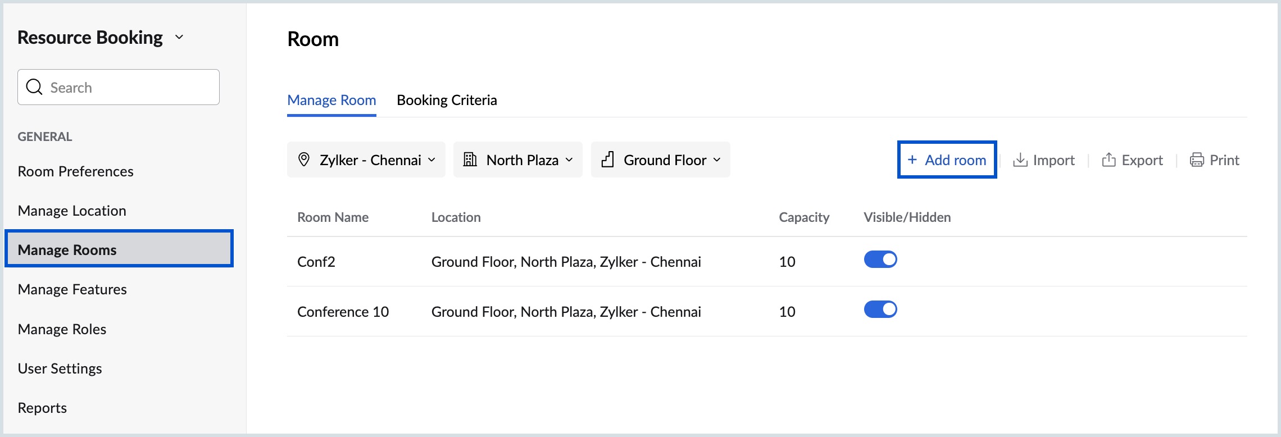
Task: Click the Export share icon
Action: point(1109,160)
